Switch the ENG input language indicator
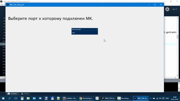 (x=167, y=98)
